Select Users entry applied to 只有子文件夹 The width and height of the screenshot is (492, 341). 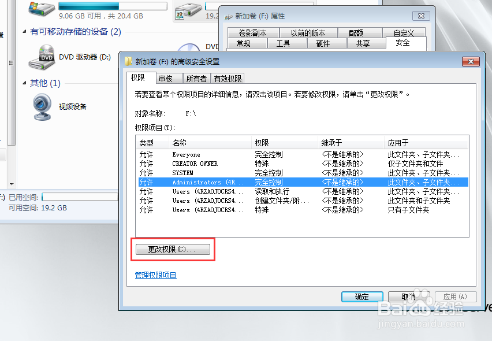(x=303, y=210)
